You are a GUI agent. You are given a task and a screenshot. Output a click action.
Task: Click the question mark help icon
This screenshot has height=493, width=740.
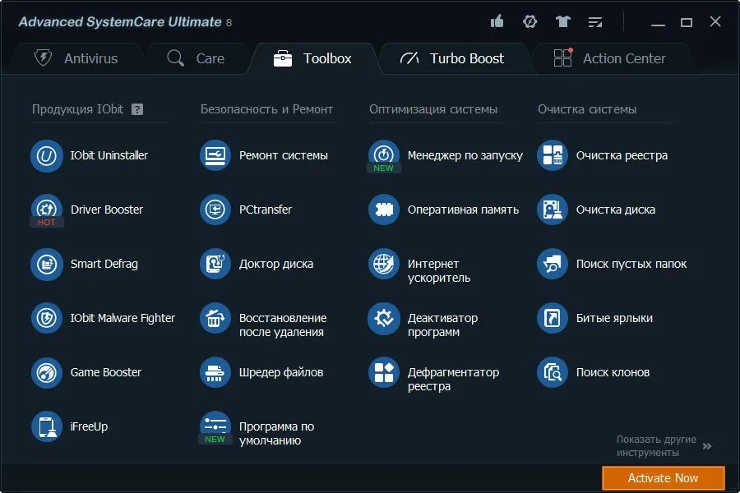point(137,109)
